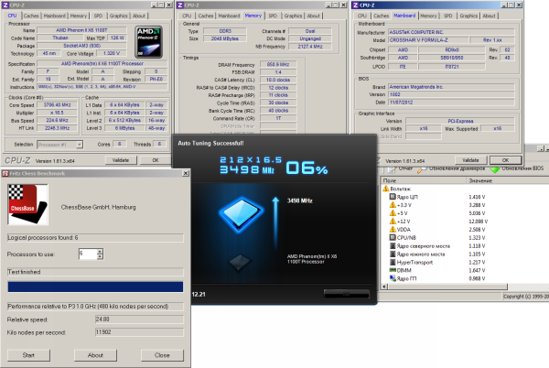Click the Core Speed value 3706.40 MHz
The width and height of the screenshot is (549, 368).
(x=57, y=105)
